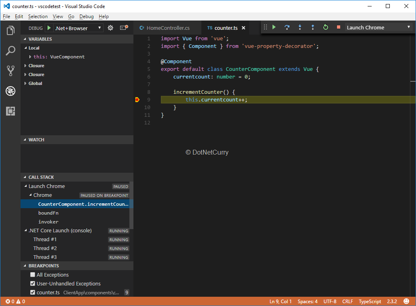Select the invoker stack frame
This screenshot has height=306, width=416.
pyautogui.click(x=75, y=222)
